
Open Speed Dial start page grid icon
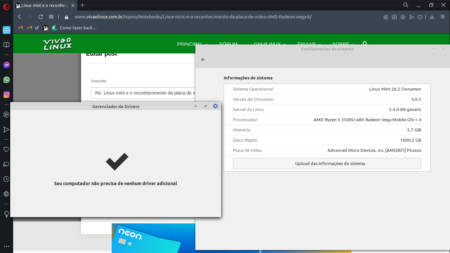coord(51,17)
